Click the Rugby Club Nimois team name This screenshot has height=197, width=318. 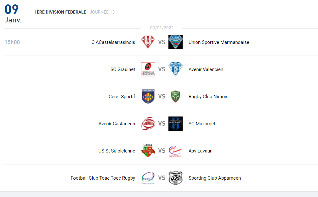(x=208, y=97)
